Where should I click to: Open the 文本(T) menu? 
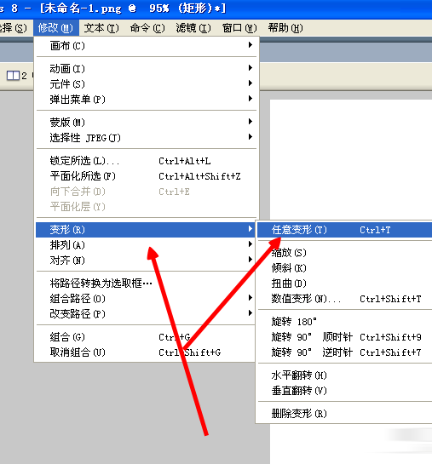coord(101,28)
